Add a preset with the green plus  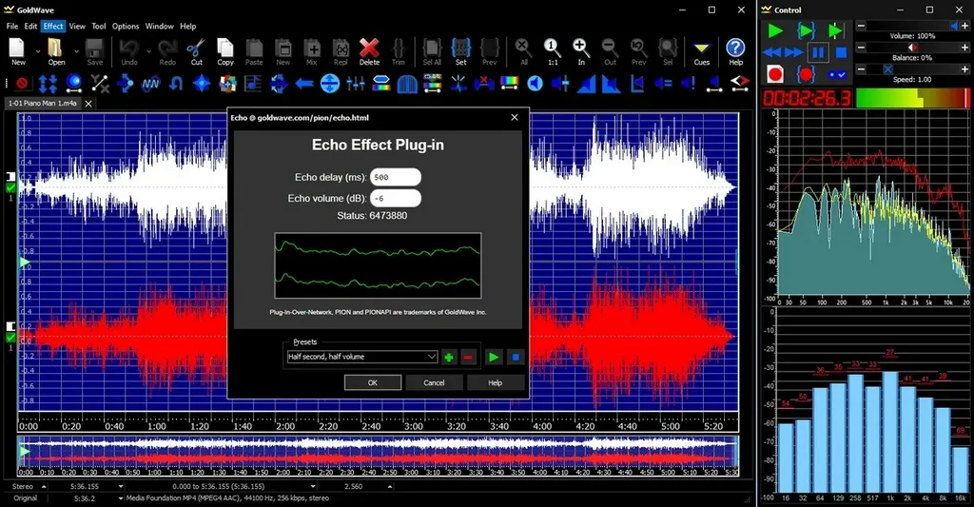pos(449,357)
